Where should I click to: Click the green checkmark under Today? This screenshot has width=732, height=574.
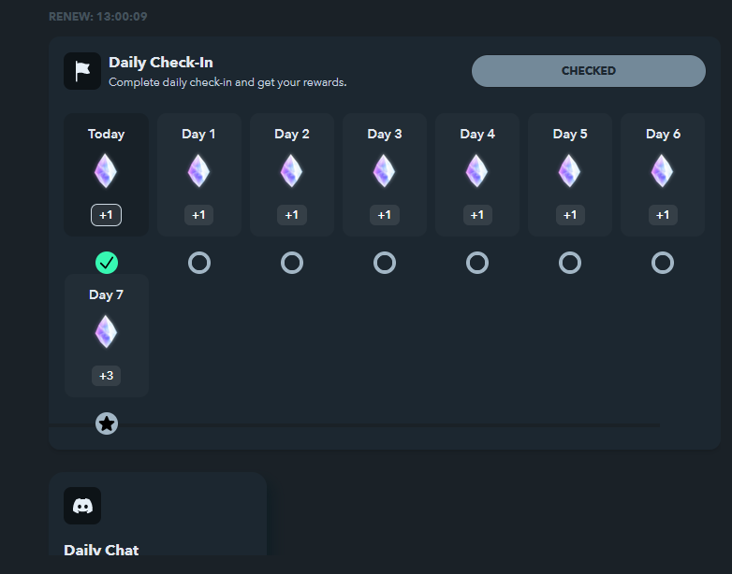107,263
